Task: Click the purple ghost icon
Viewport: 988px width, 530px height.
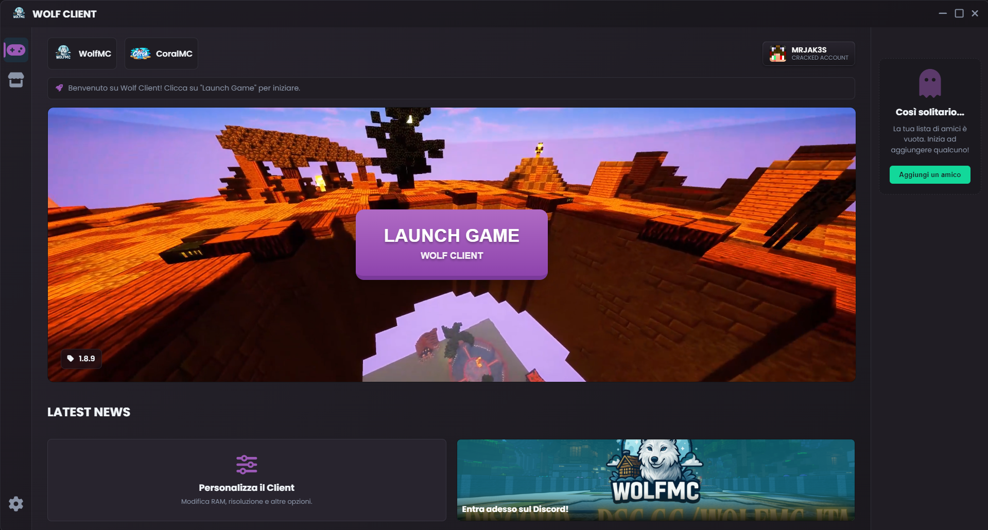Action: pyautogui.click(x=930, y=83)
